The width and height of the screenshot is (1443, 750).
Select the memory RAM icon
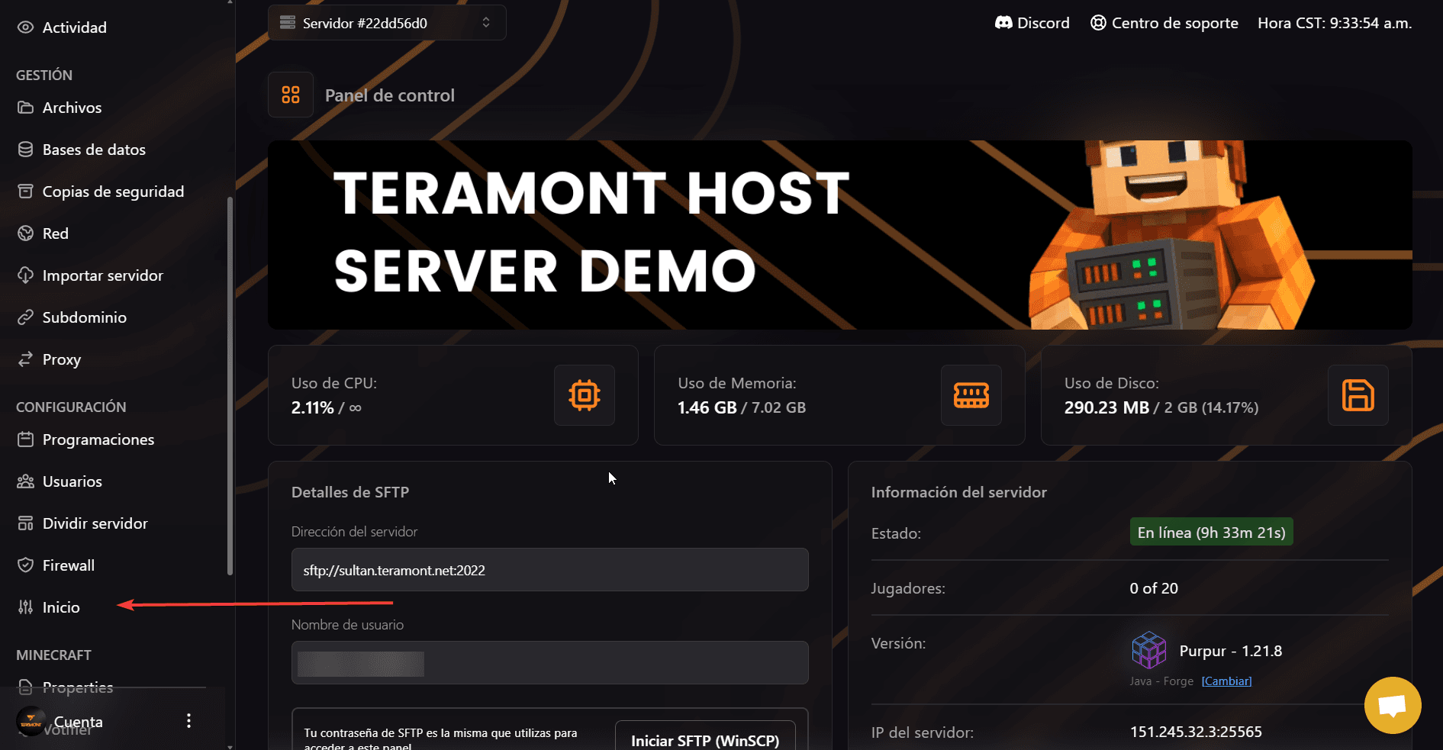click(971, 395)
